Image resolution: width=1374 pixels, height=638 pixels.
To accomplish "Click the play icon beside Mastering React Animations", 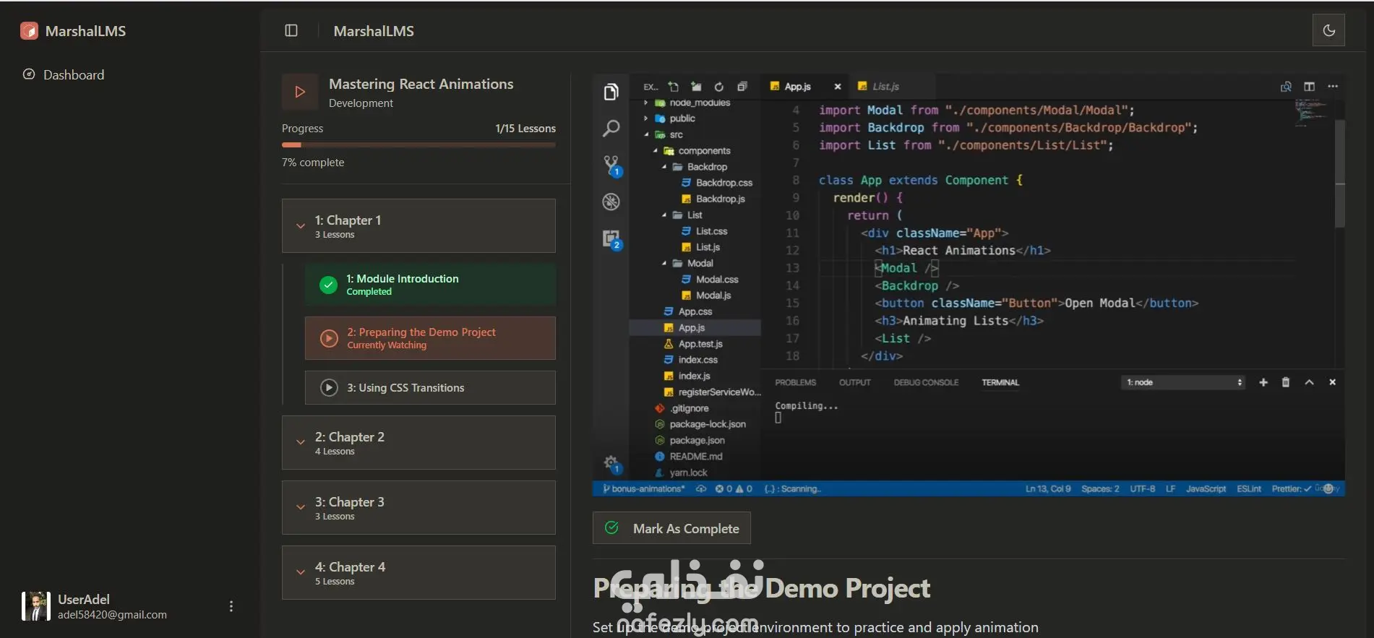I will coord(300,92).
